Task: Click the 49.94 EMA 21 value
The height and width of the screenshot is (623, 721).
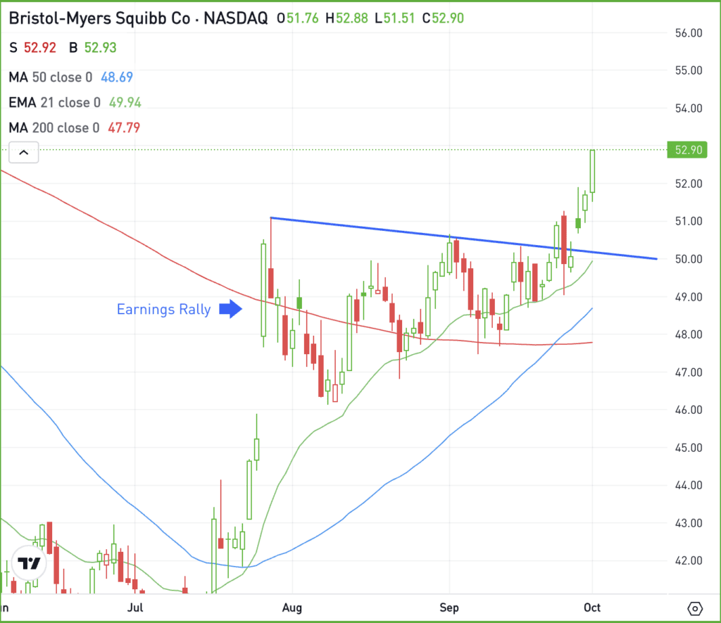Action: (x=125, y=103)
